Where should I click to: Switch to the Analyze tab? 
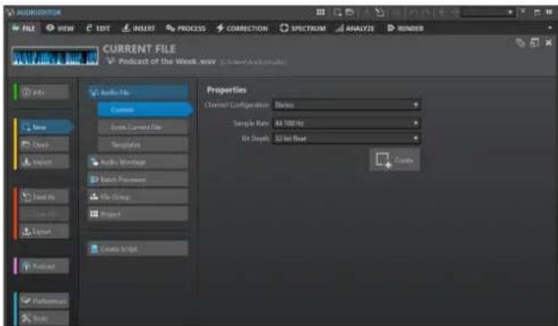click(x=355, y=28)
